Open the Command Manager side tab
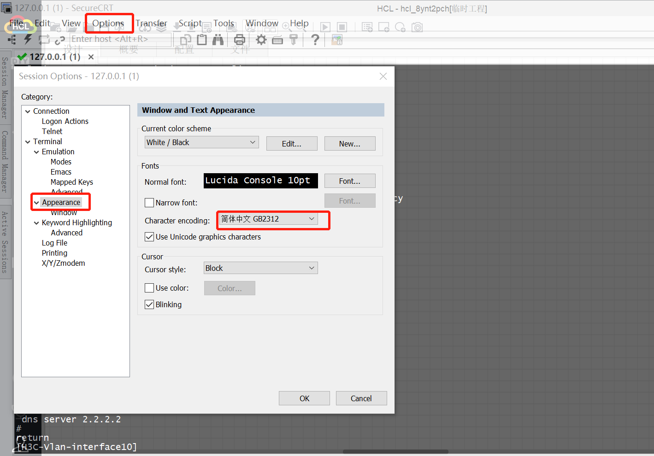Image resolution: width=654 pixels, height=456 pixels. point(5,162)
